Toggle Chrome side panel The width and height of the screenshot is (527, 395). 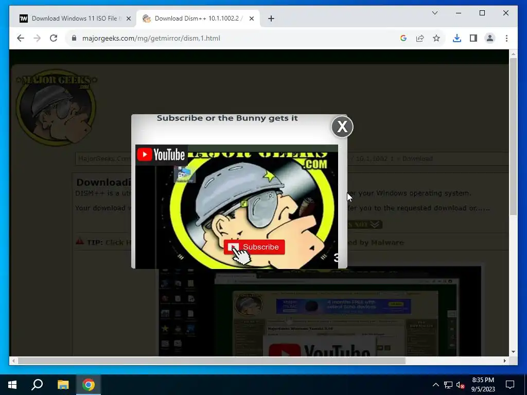pos(473,38)
